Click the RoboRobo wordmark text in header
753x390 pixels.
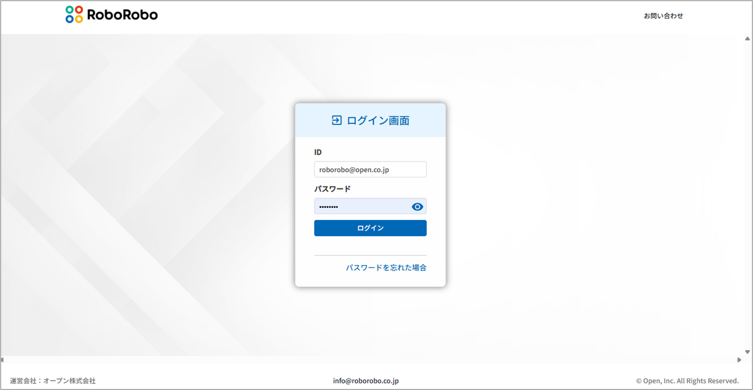(122, 15)
